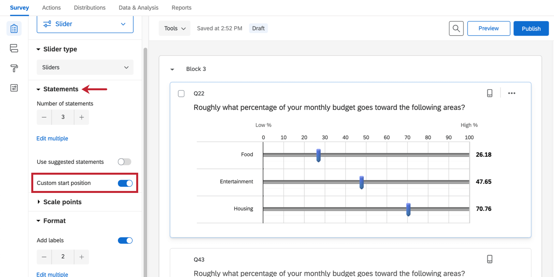Click the High % label
The image size is (554, 277).
click(469, 125)
